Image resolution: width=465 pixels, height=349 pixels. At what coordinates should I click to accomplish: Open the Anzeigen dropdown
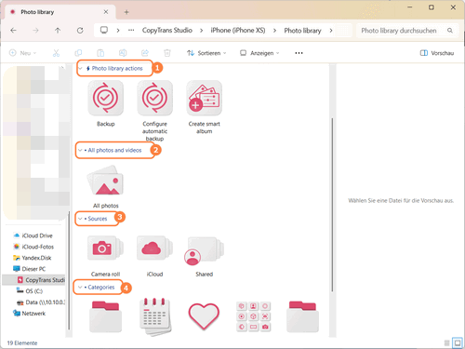tap(259, 53)
